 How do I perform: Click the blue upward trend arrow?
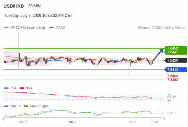pos(158,54)
